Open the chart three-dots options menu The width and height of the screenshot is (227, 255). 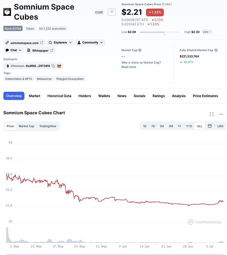pyautogui.click(x=221, y=114)
